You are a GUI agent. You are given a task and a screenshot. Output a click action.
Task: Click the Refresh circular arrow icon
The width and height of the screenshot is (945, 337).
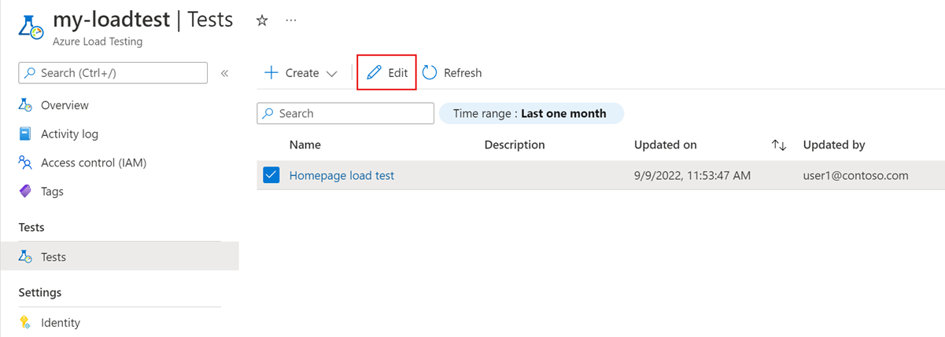point(430,72)
